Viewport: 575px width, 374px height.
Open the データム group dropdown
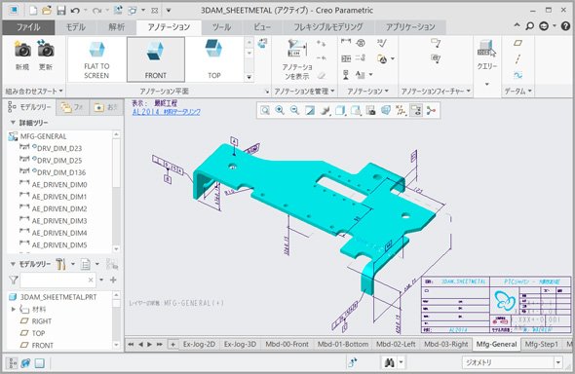point(517,91)
